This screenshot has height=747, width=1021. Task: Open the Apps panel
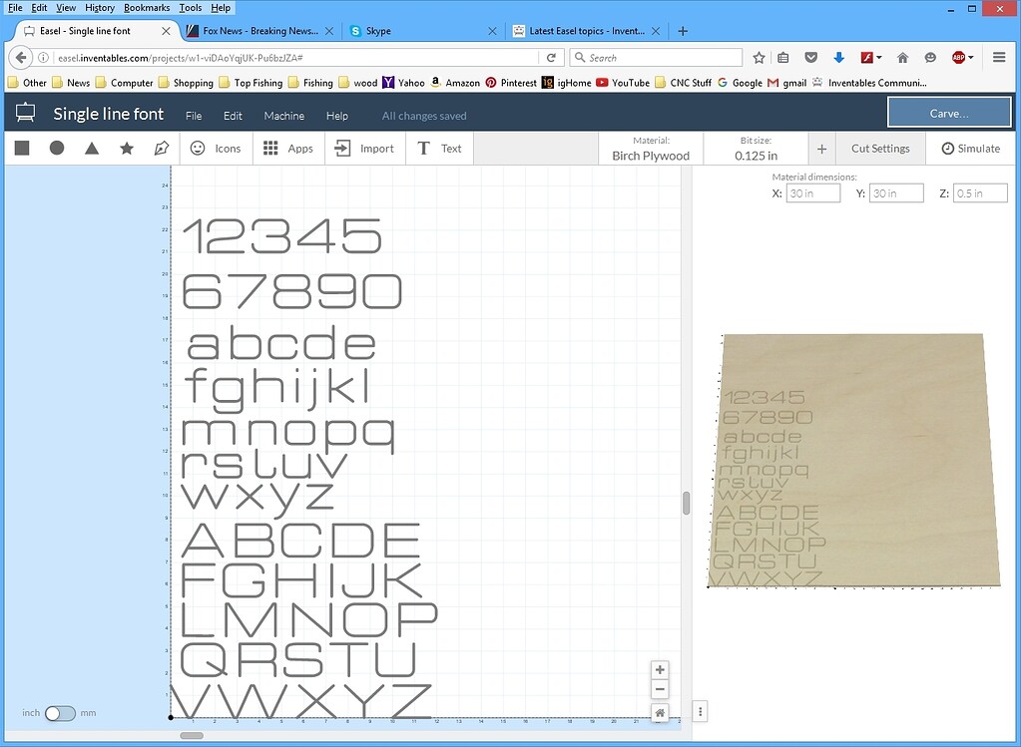click(x=288, y=148)
